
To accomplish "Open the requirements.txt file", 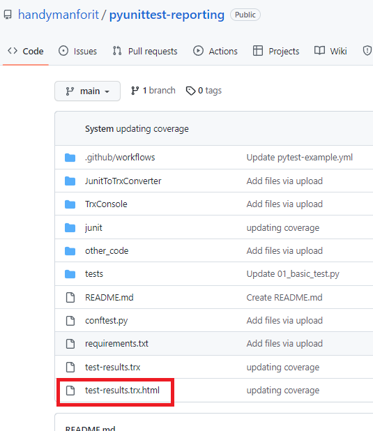I will coord(117,344).
